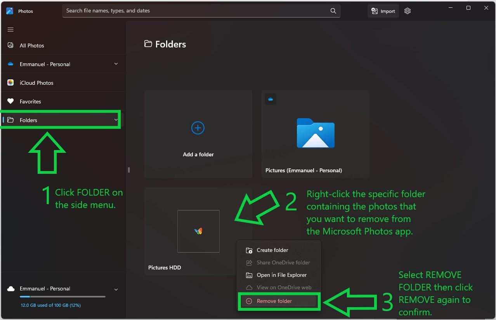Click the Import button

point(383,11)
